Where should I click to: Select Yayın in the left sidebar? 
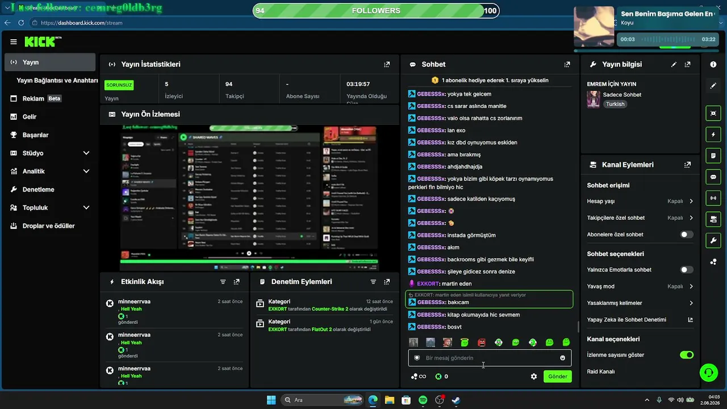50,62
